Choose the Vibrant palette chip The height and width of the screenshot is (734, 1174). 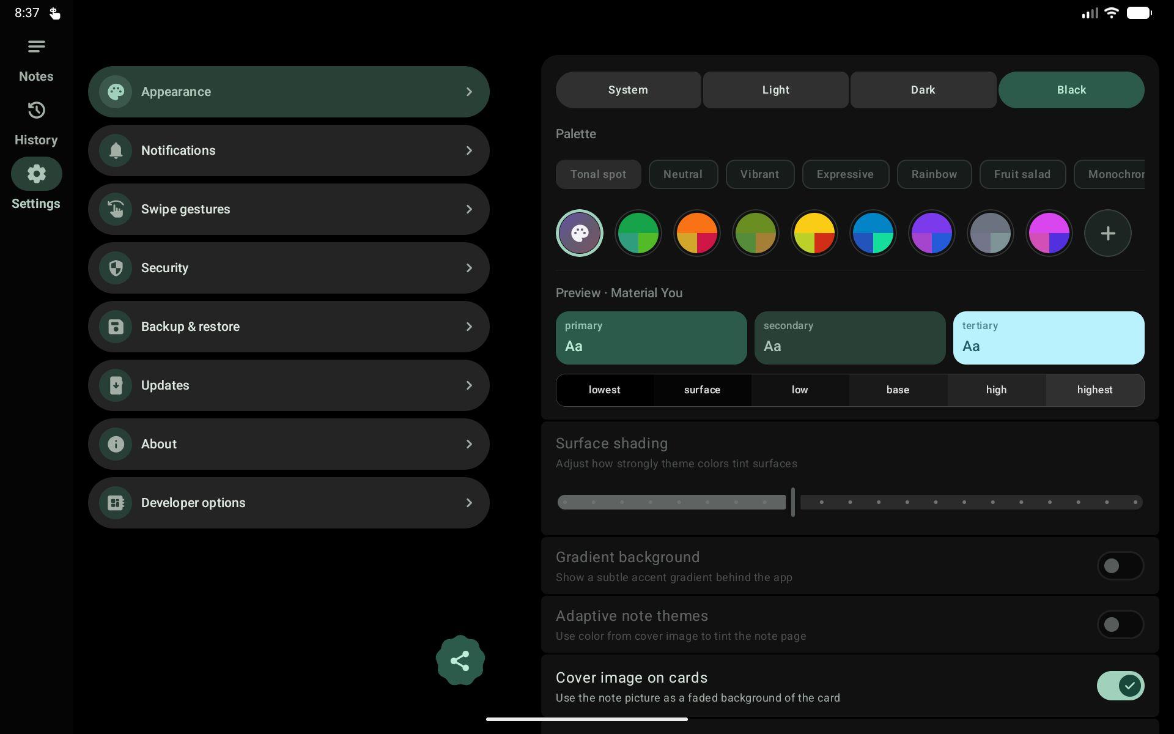tap(759, 174)
